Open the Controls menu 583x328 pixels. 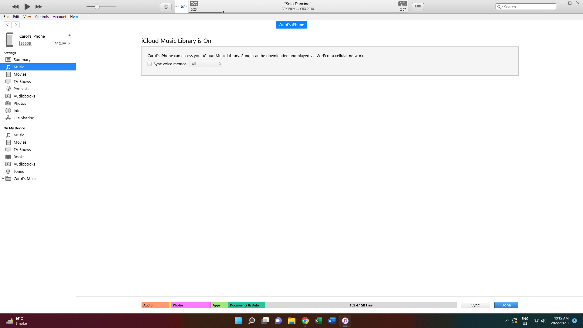pyautogui.click(x=42, y=17)
